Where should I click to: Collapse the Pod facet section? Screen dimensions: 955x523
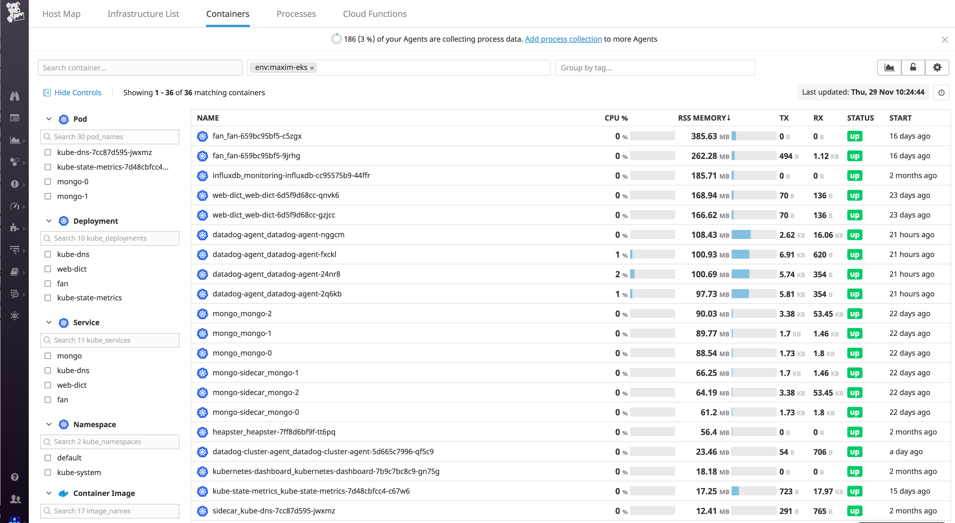tap(49, 119)
